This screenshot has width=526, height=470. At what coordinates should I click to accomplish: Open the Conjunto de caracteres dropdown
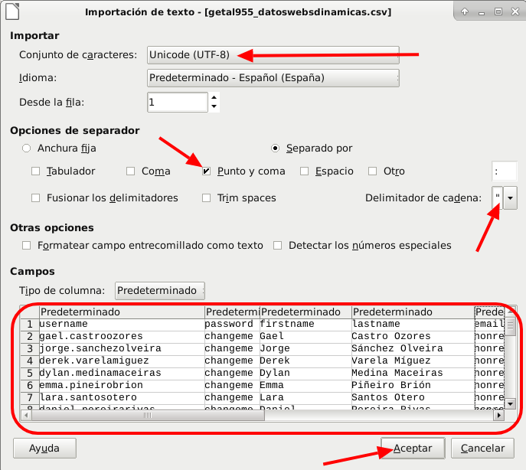pos(273,55)
